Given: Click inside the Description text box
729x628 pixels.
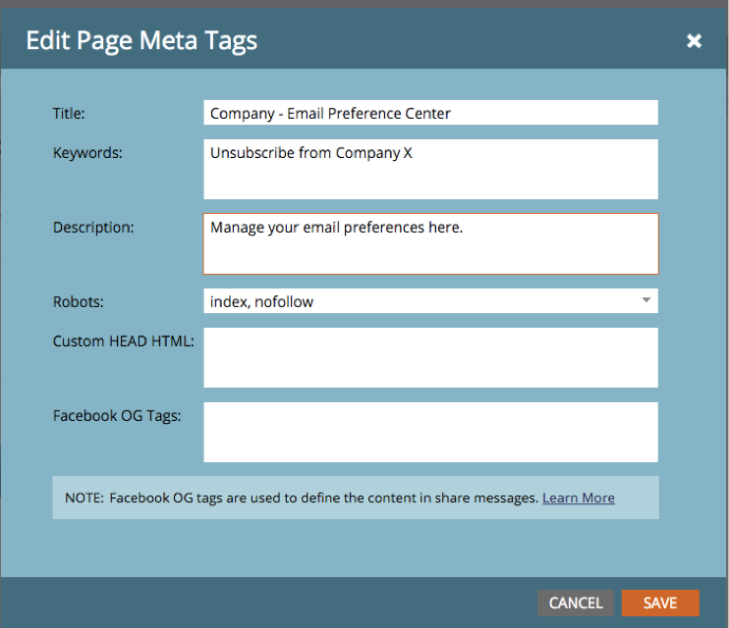Looking at the screenshot, I should click(429, 243).
